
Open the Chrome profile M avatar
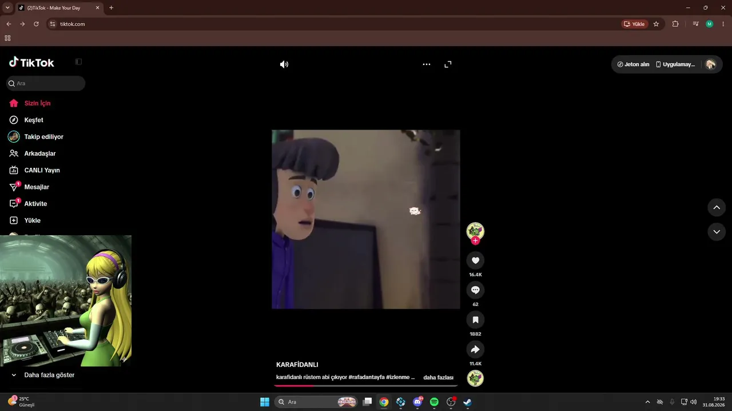coord(710,24)
